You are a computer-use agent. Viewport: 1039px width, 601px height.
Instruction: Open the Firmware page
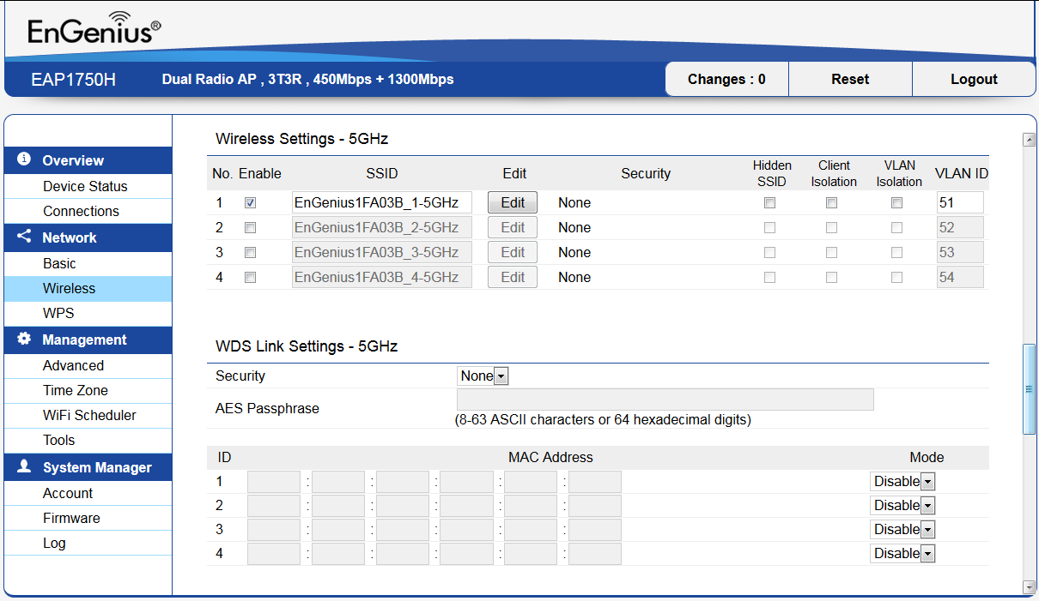pos(71,518)
